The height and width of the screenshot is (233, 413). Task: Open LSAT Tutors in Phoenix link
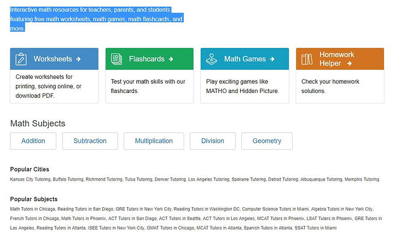(x=329, y=219)
